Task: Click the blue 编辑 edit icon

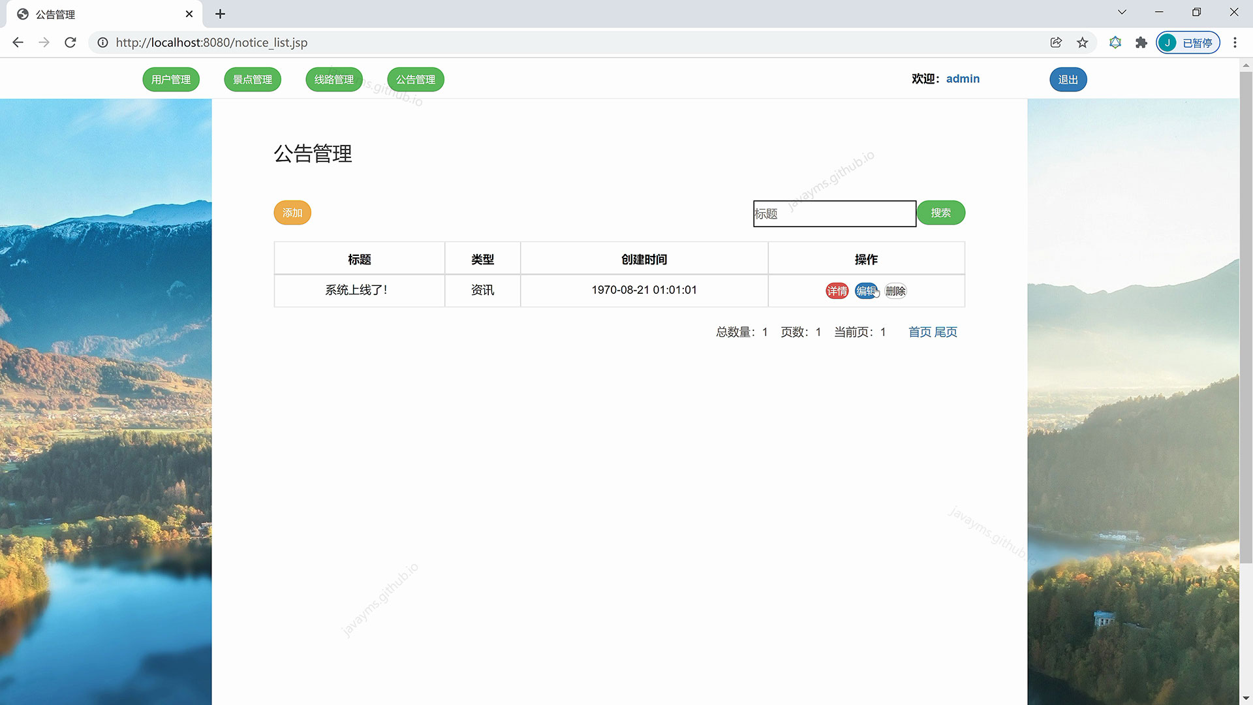Action: click(866, 291)
